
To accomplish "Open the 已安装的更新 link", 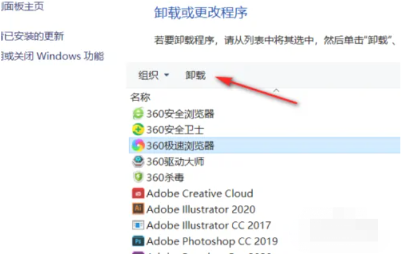I will 33,37.
